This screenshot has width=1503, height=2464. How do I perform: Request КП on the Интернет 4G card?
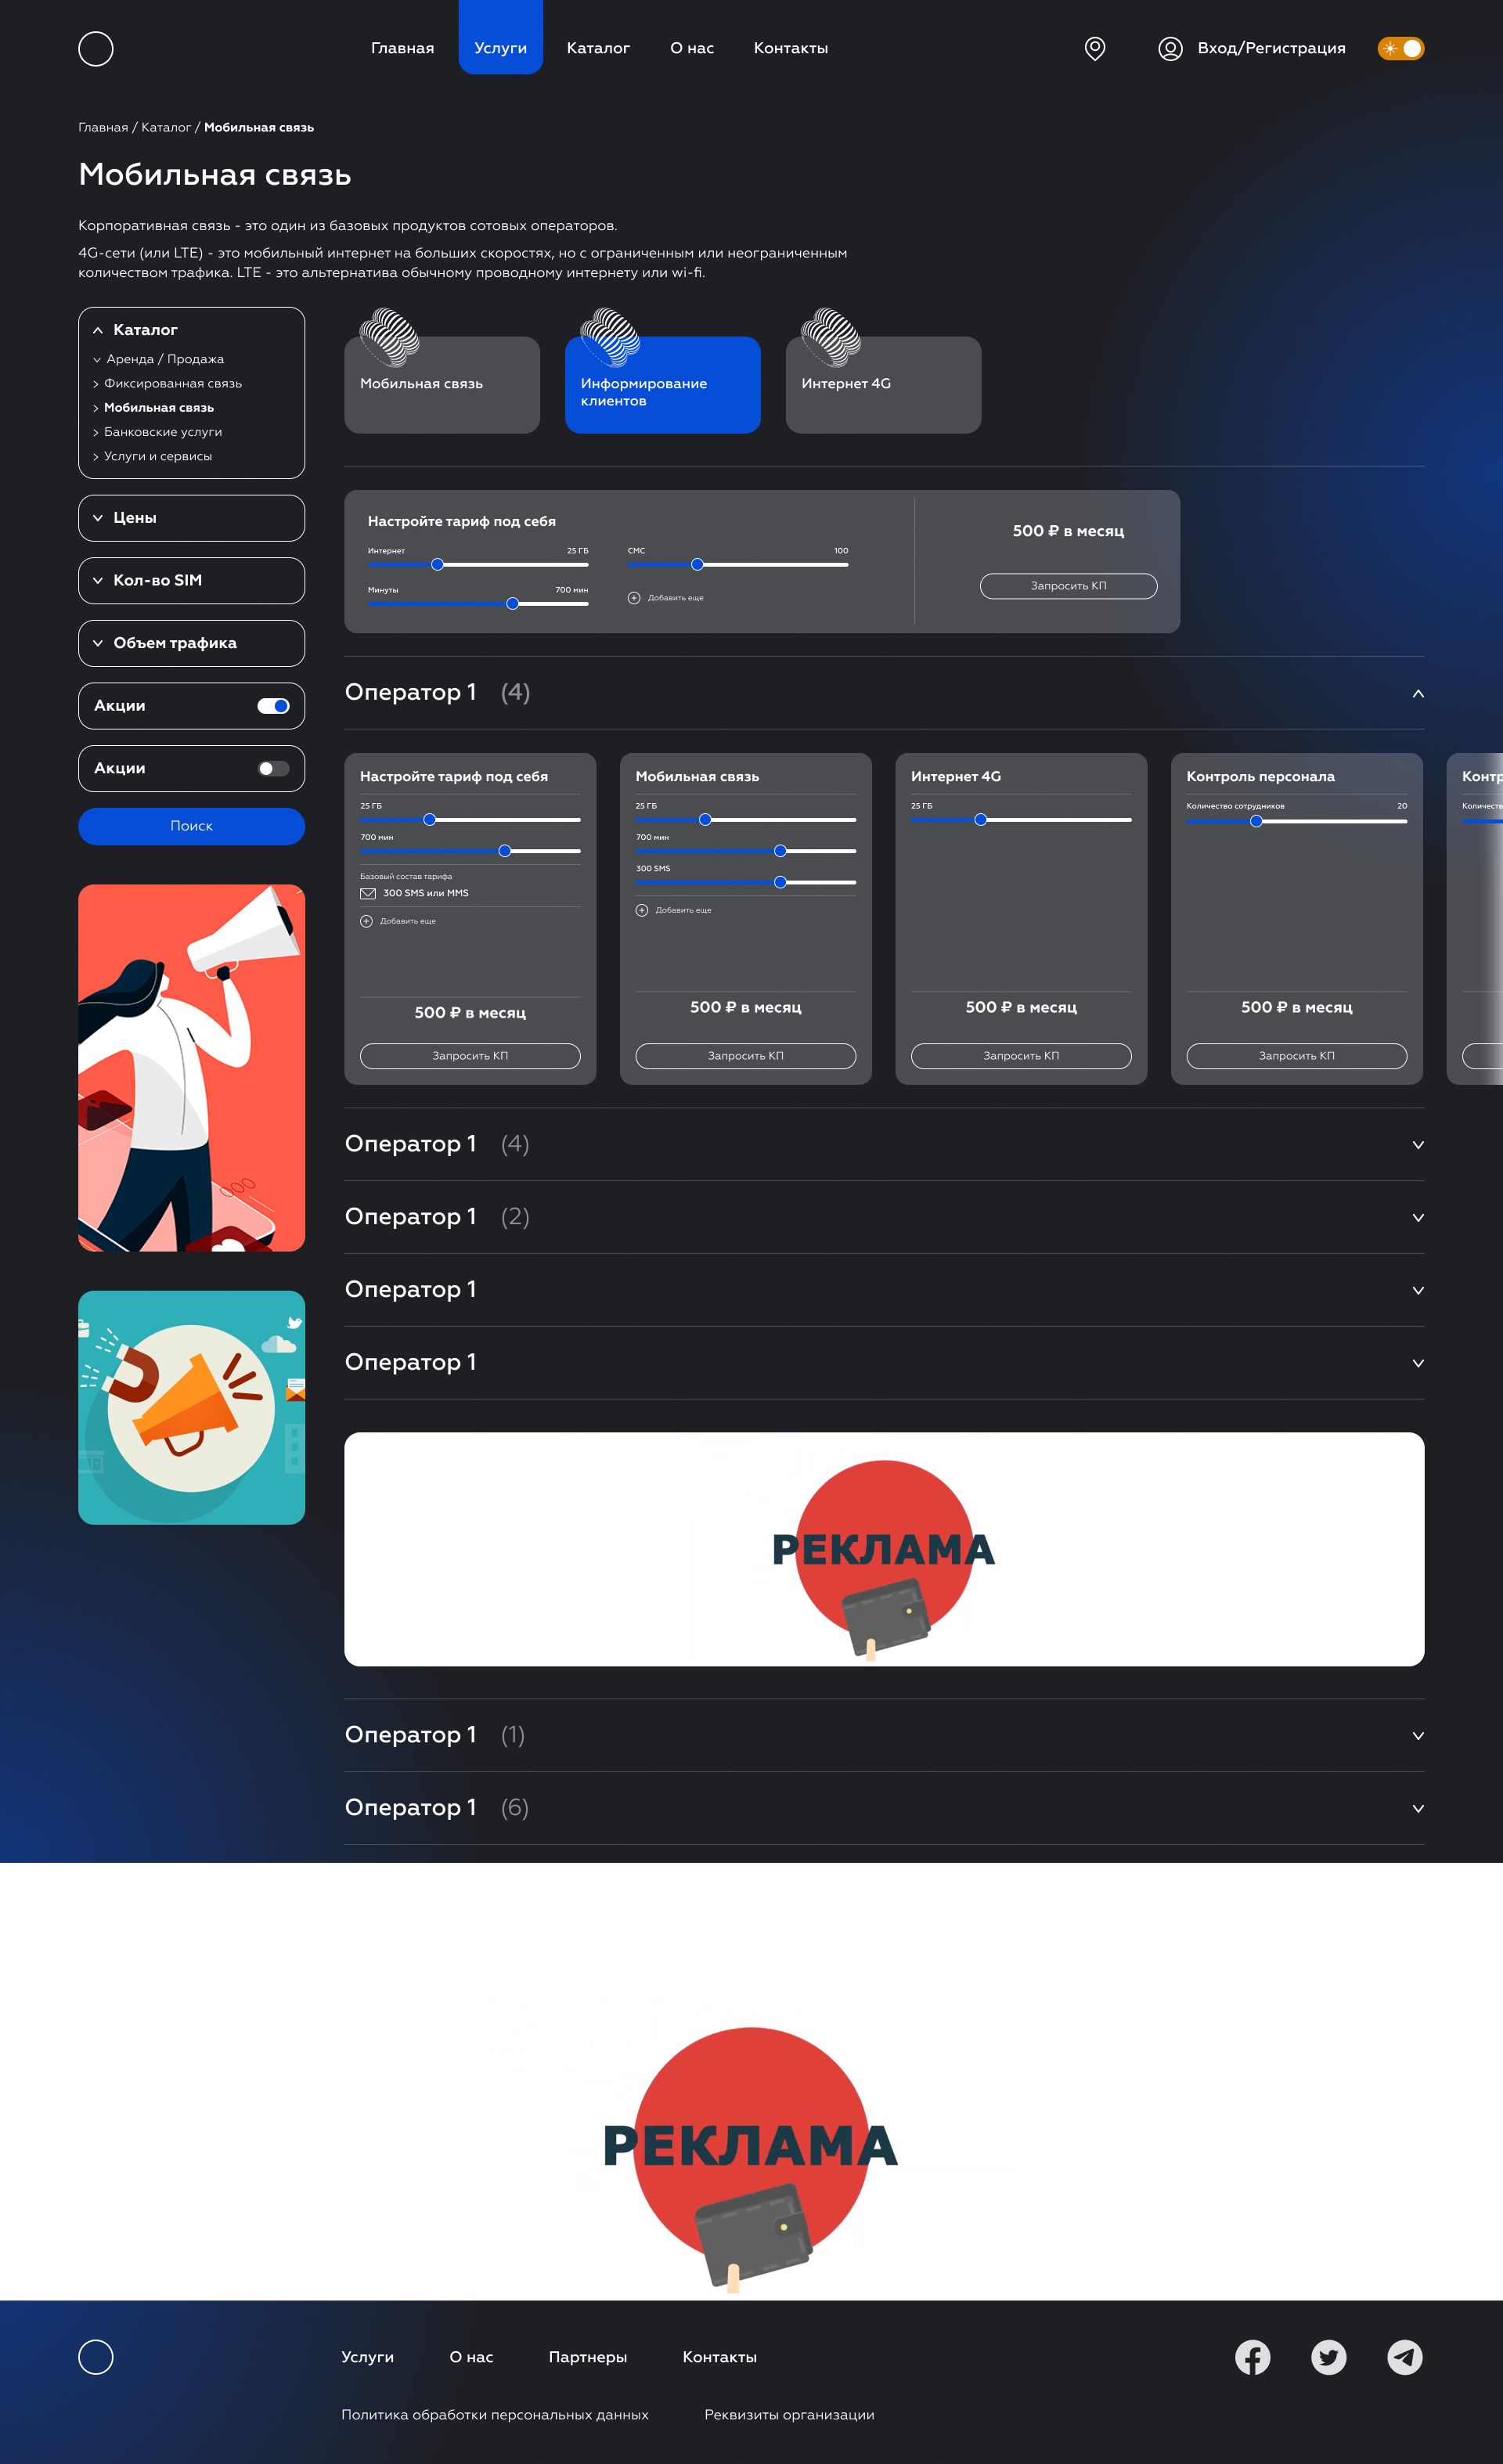[x=1021, y=1056]
